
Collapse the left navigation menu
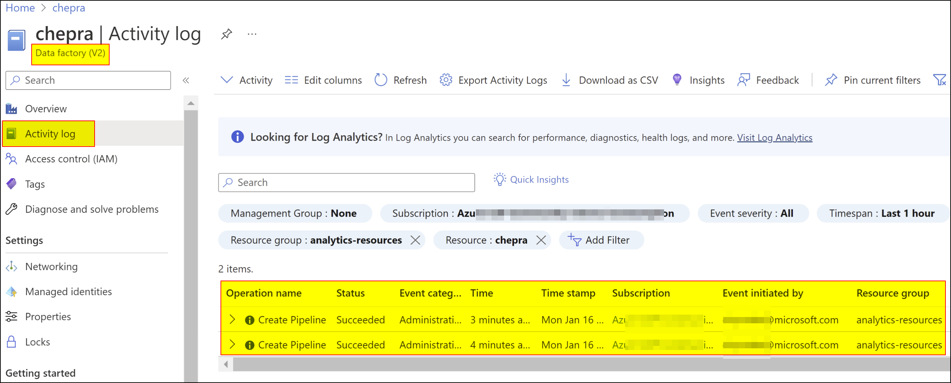[x=186, y=80]
